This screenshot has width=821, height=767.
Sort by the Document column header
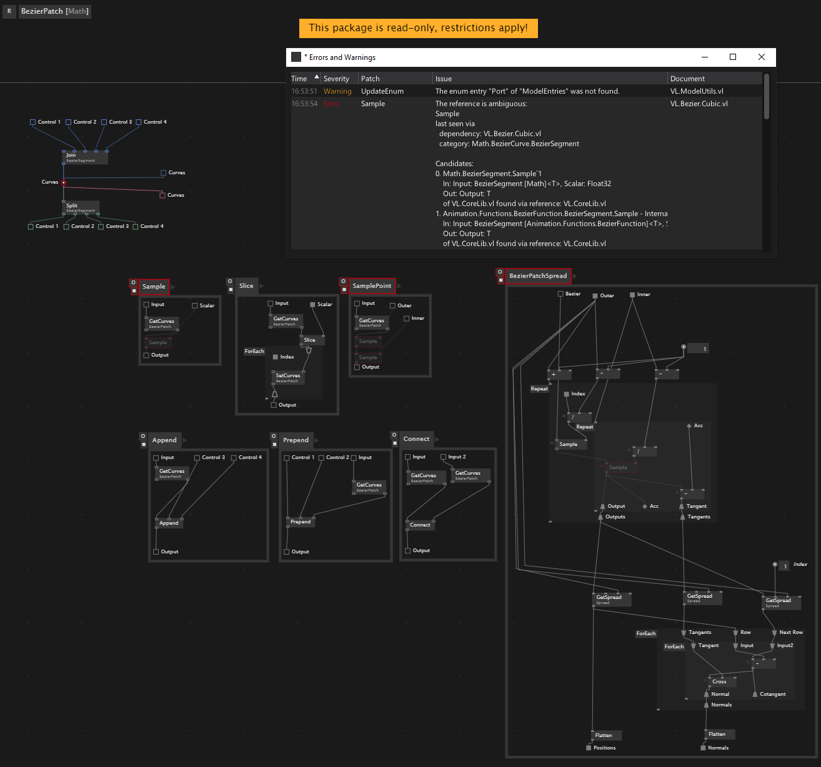click(687, 79)
